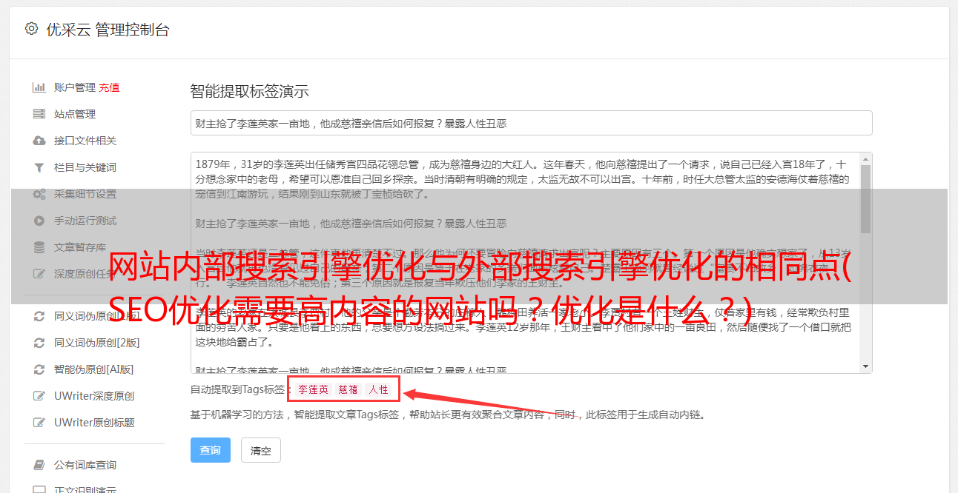Image resolution: width=958 pixels, height=493 pixels.
Task: Click the filter funnel icon beside 栏目与关键词
Action: [39, 167]
